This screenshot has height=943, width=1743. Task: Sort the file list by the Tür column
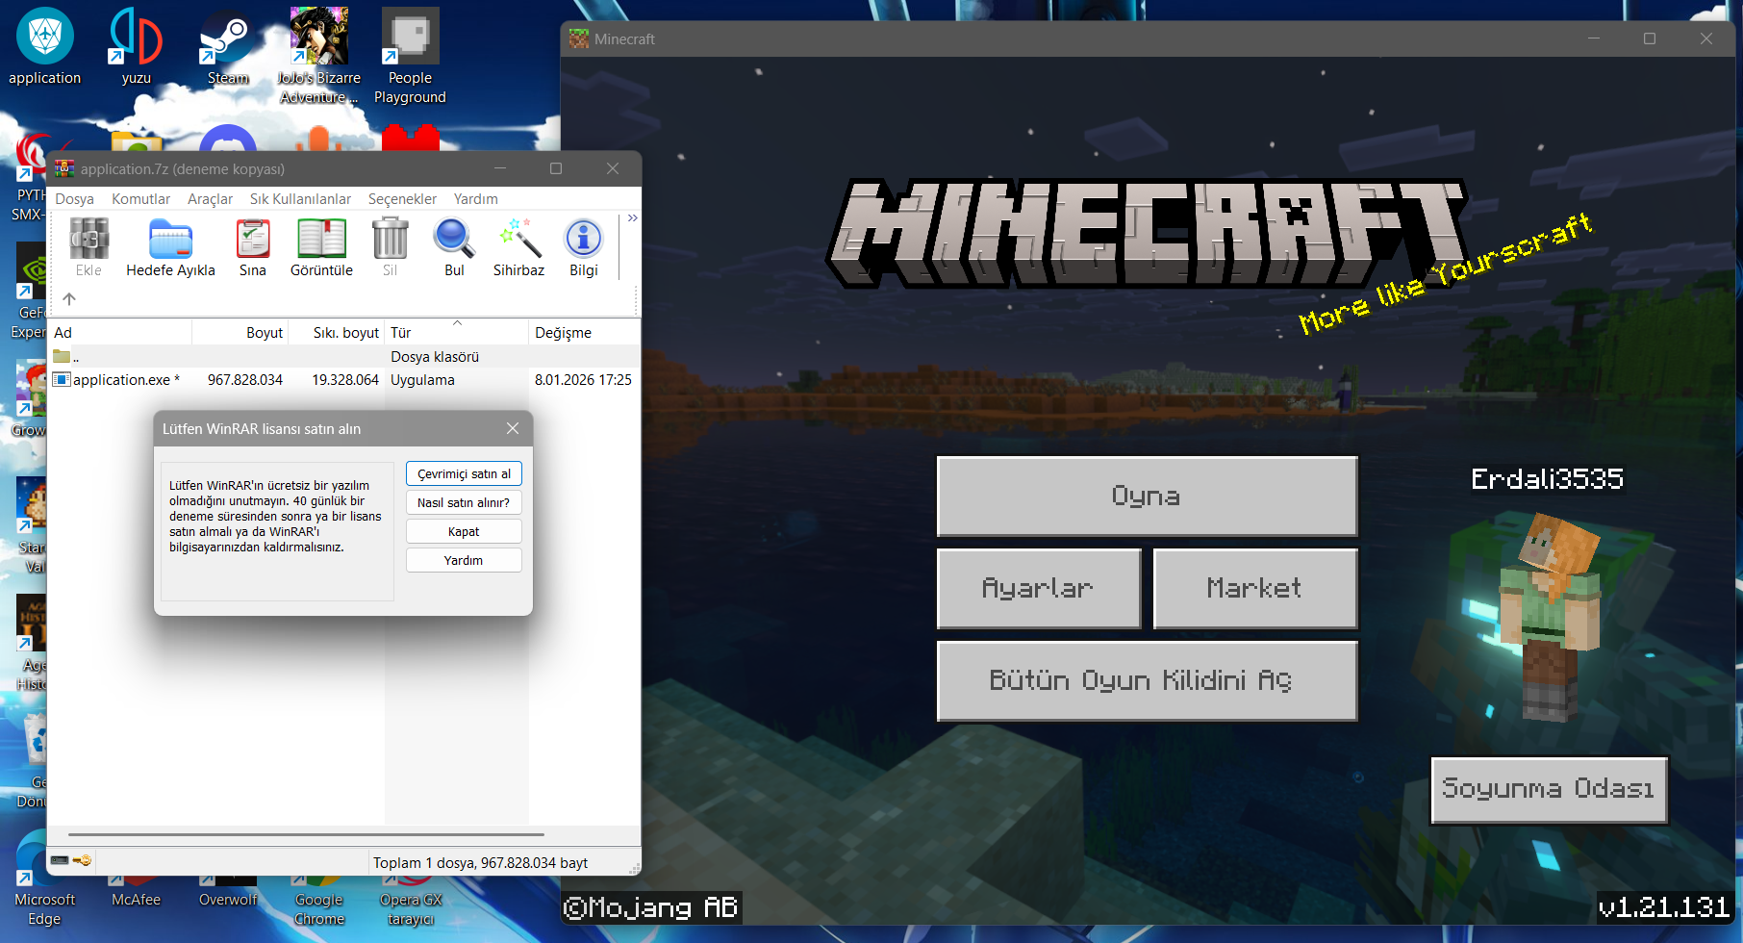point(457,332)
